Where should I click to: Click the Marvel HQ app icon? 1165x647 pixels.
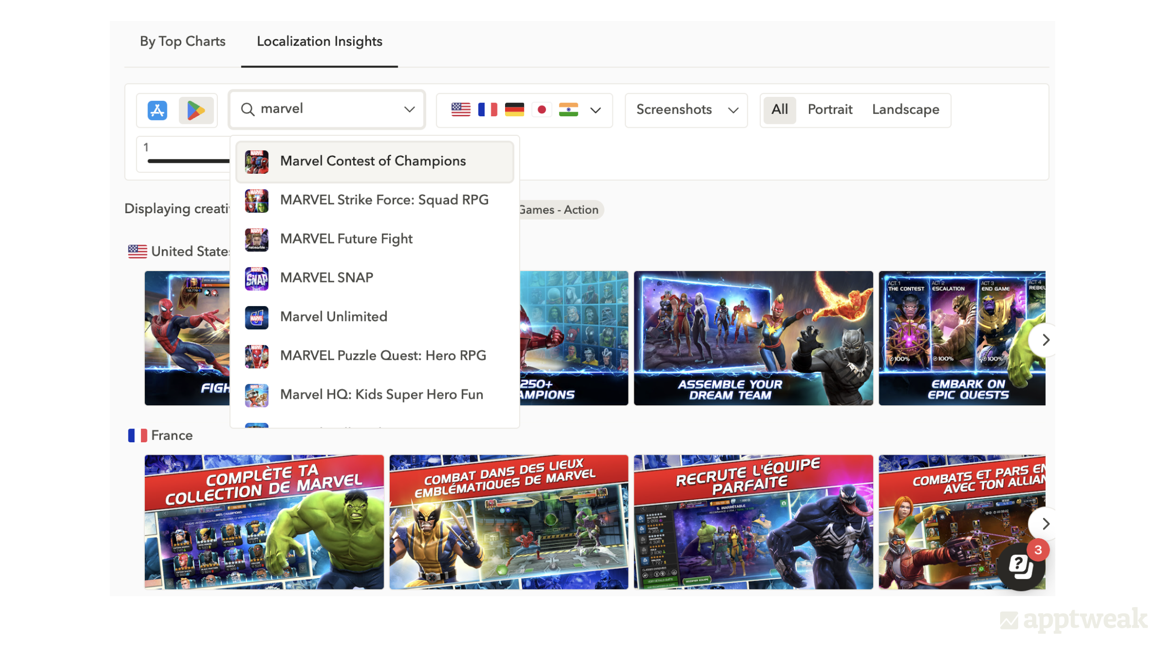pyautogui.click(x=256, y=395)
